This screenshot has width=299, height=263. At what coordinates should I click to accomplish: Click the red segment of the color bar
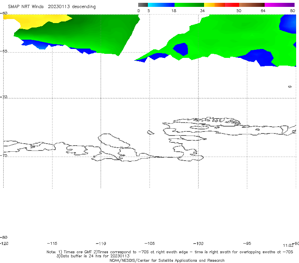click(232, 5)
